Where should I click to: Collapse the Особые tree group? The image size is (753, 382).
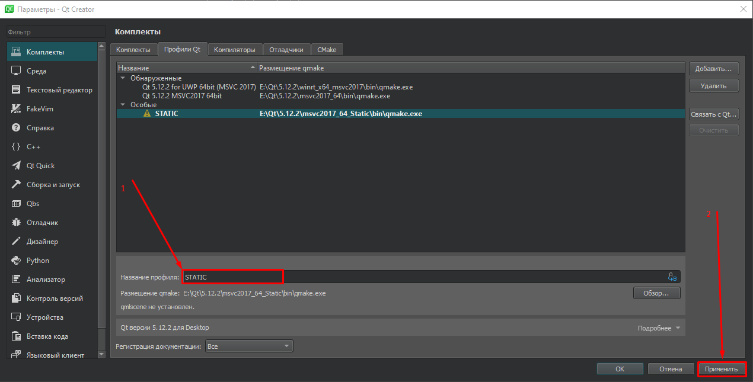123,105
